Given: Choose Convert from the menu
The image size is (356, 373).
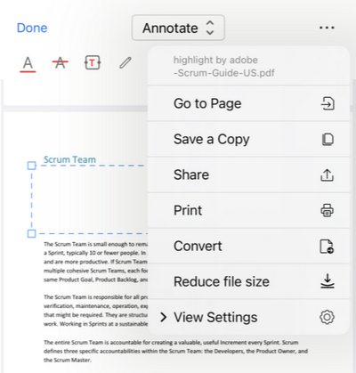Looking at the screenshot, I should [x=248, y=246].
